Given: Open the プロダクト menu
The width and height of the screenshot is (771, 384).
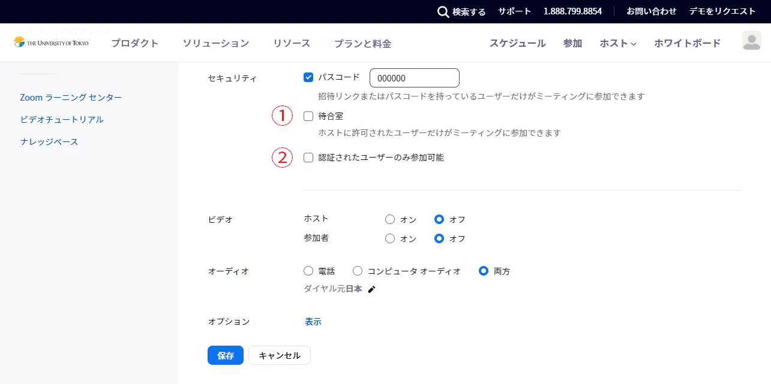Looking at the screenshot, I should pos(135,43).
